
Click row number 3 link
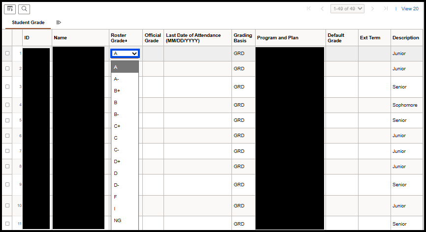point(20,87)
